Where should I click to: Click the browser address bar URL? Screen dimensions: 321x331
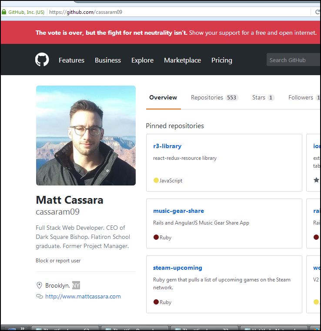(86, 12)
